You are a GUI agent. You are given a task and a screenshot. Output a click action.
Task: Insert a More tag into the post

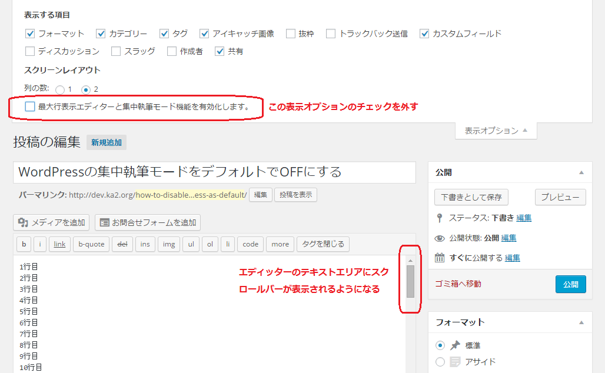pyautogui.click(x=280, y=244)
